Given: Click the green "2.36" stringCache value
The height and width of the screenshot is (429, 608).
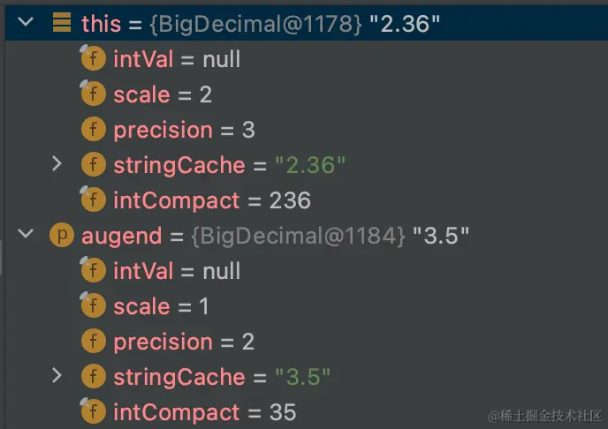Looking at the screenshot, I should pyautogui.click(x=310, y=165).
